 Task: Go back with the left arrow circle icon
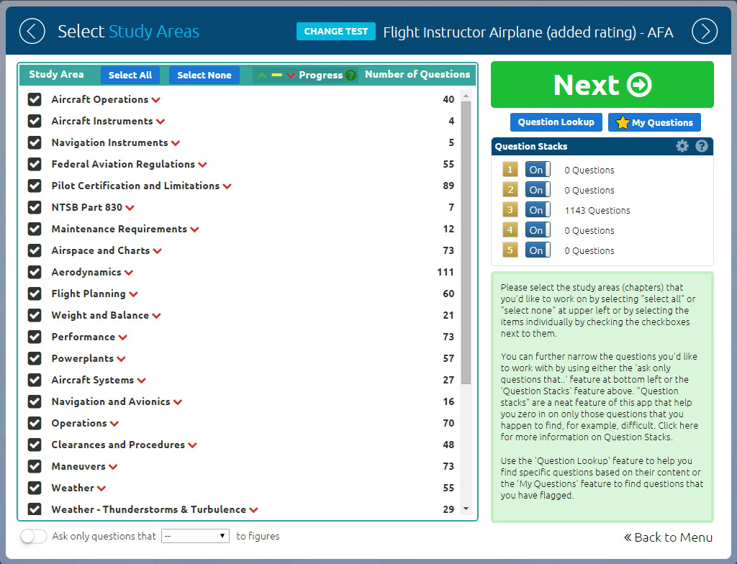pyautogui.click(x=32, y=32)
